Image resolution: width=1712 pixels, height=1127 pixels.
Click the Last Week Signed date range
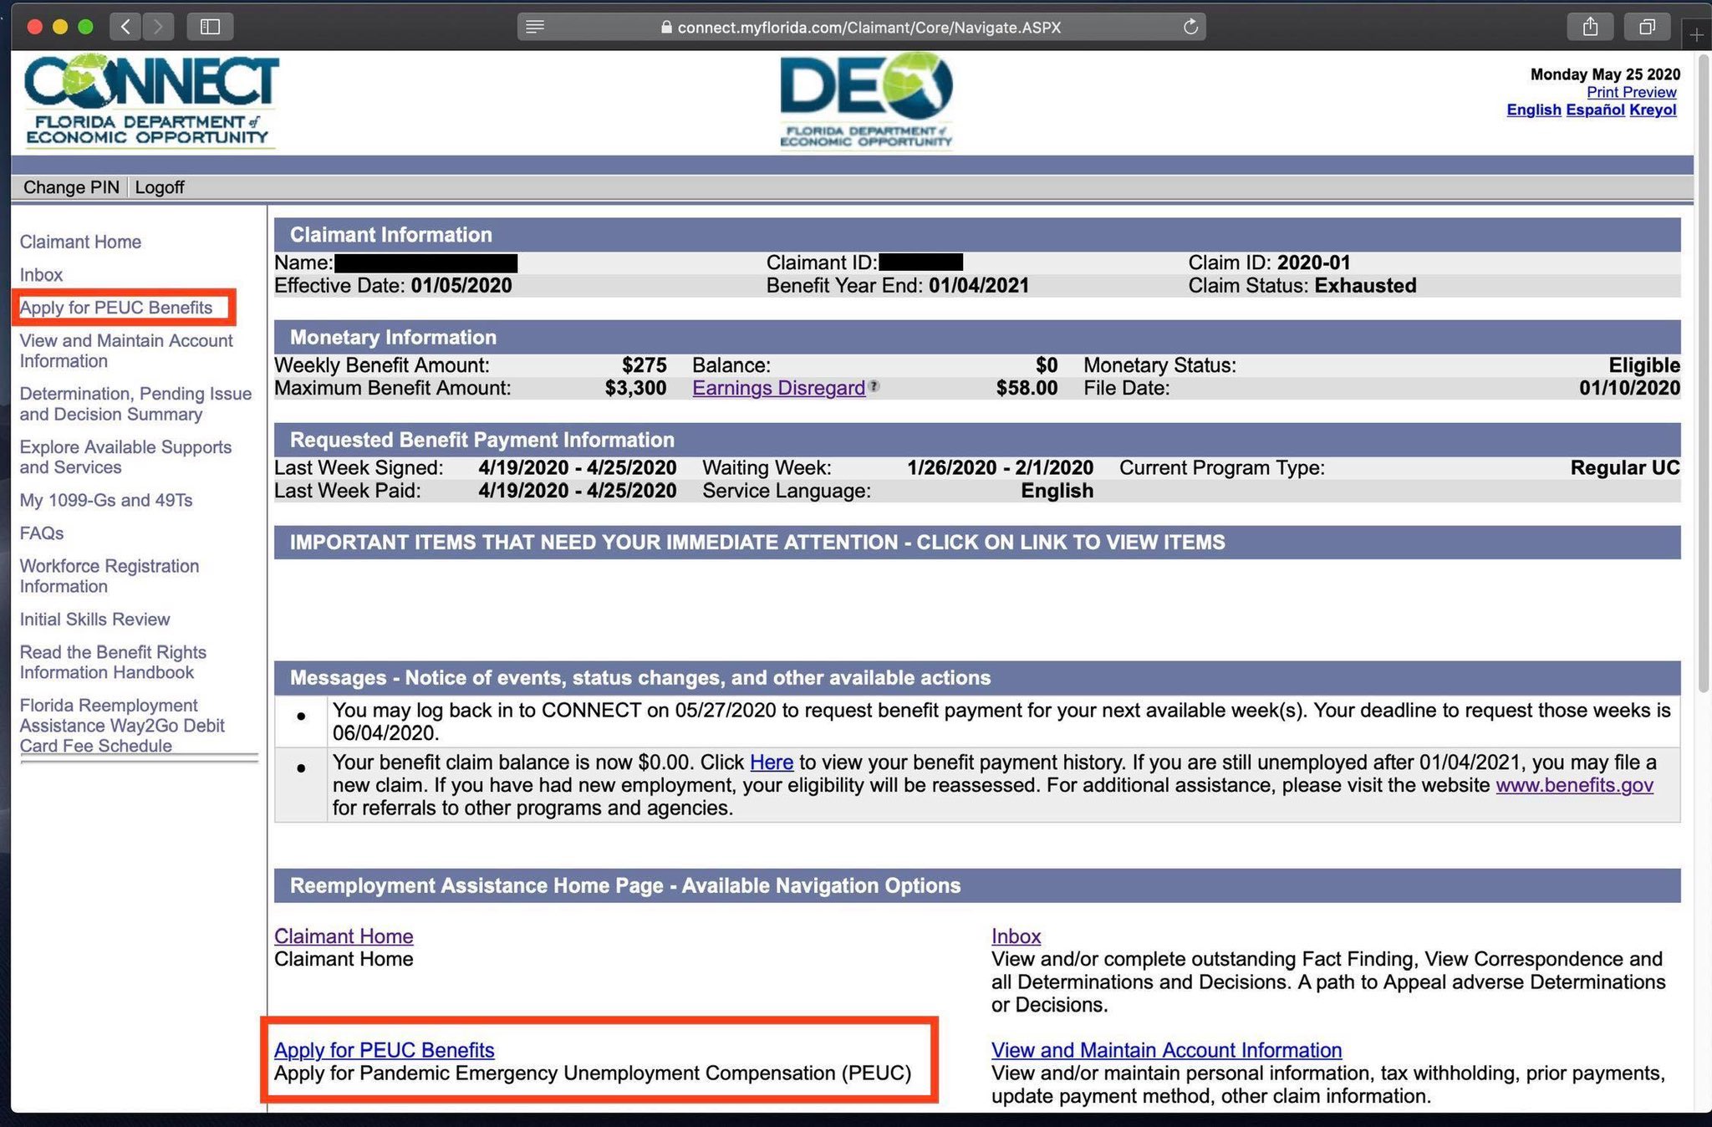(577, 468)
